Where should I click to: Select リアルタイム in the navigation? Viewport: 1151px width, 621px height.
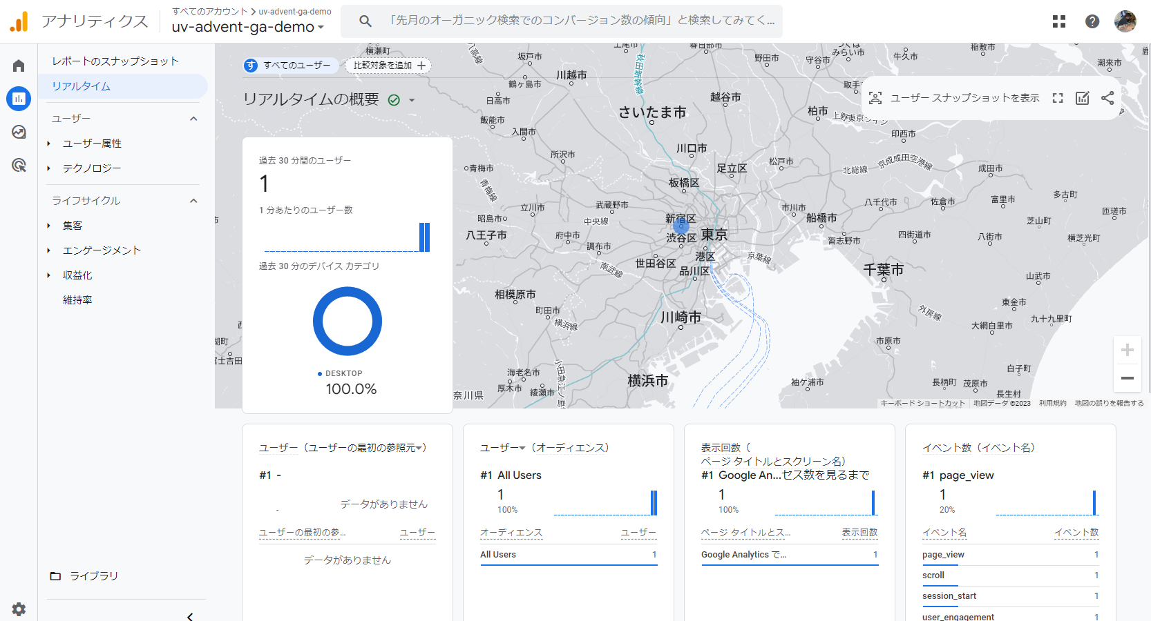tap(123, 86)
